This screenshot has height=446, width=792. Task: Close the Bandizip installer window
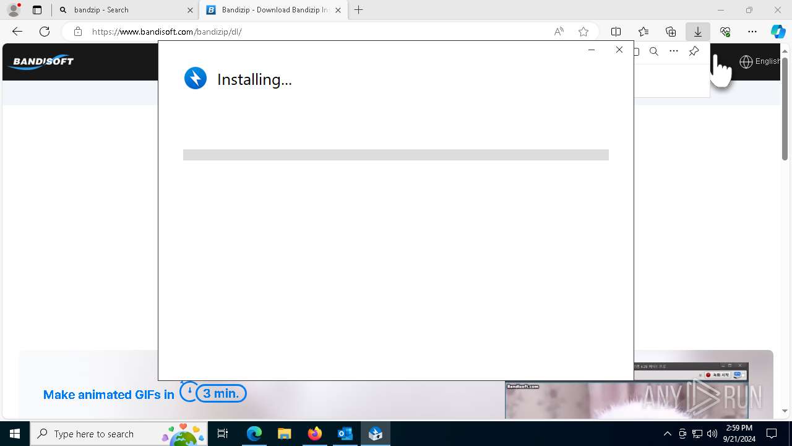pyautogui.click(x=619, y=50)
